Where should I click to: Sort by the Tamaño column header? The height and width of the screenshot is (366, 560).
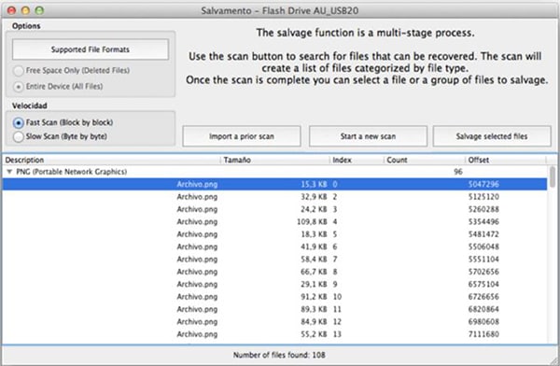pyautogui.click(x=275, y=160)
